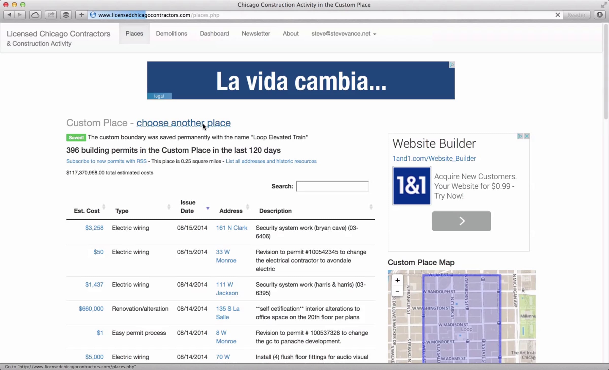Image resolution: width=609 pixels, height=370 pixels.
Task: Click the plus add bookmark button
Action: [81, 15]
